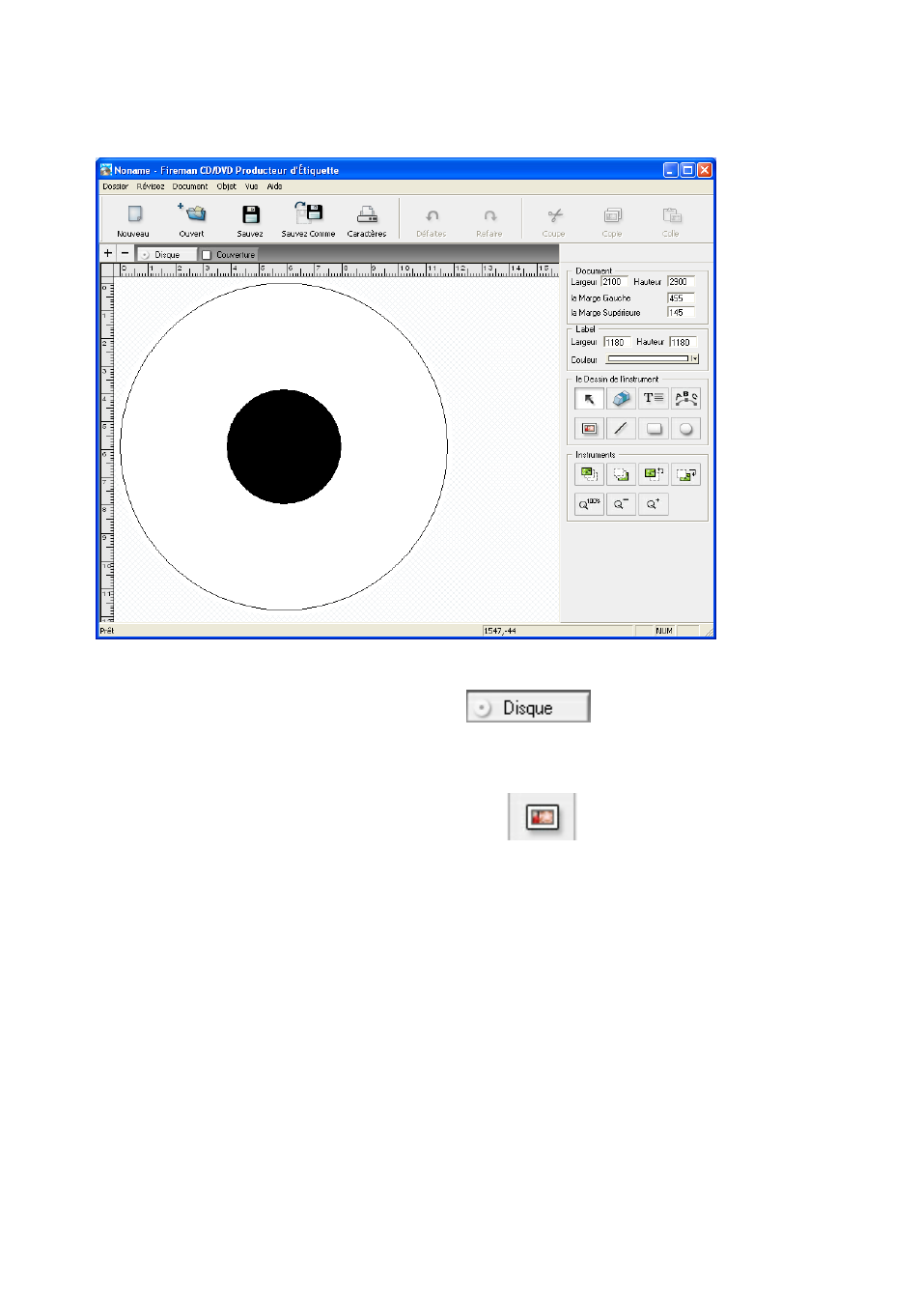The height and width of the screenshot is (1303, 921).
Task: Close the Fireman label window
Action: [705, 170]
